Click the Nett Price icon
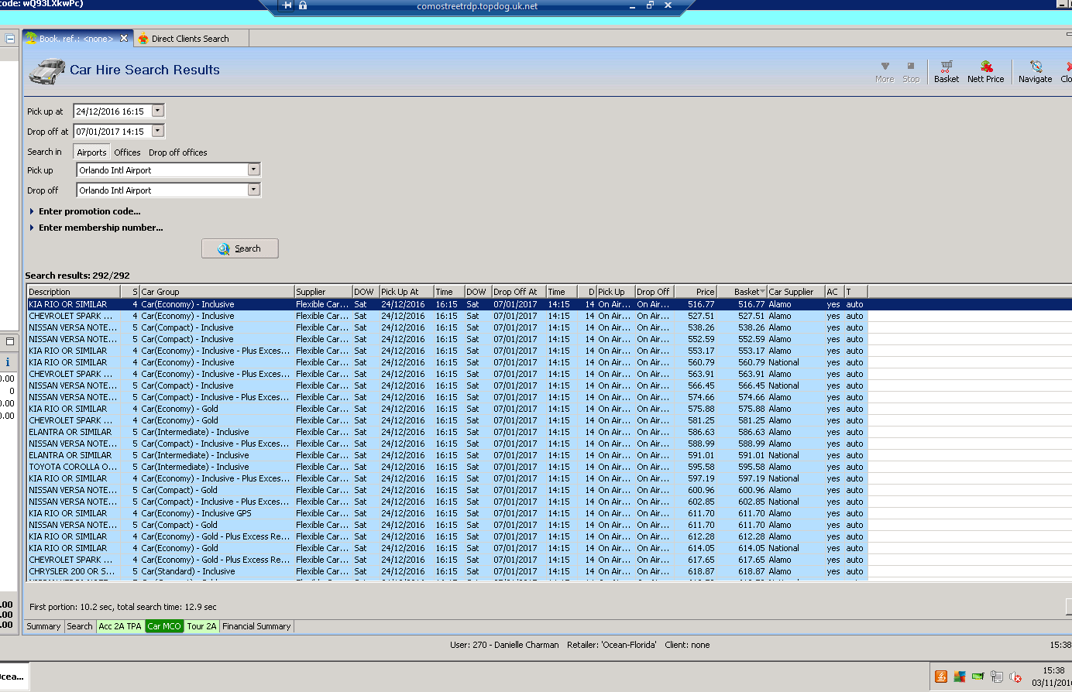Image resolution: width=1072 pixels, height=692 pixels. 985,71
